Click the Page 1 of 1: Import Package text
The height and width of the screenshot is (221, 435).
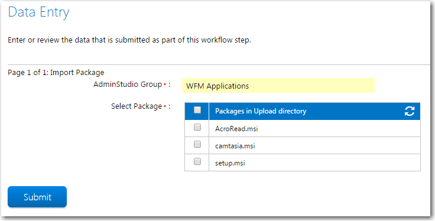56,73
